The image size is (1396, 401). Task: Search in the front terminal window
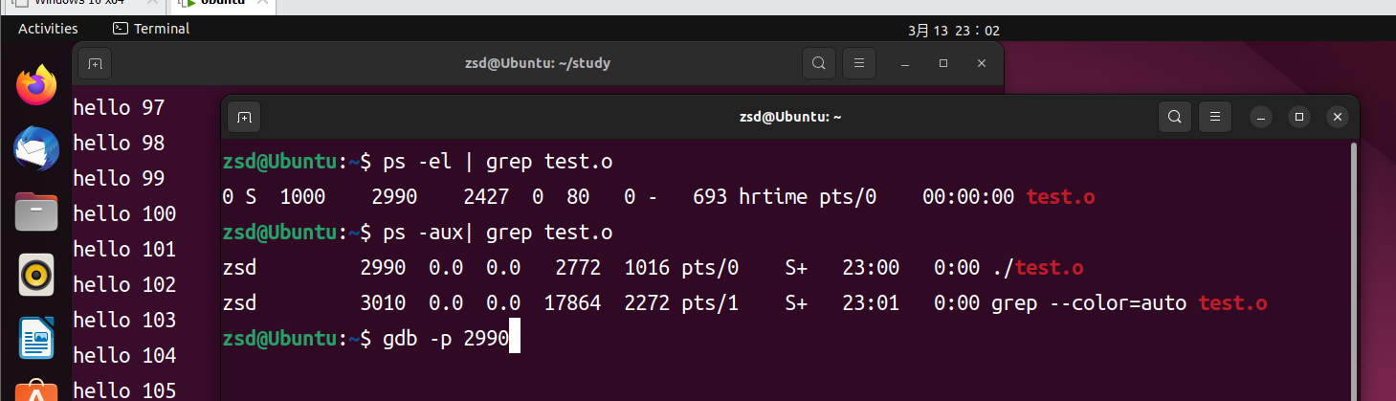(1174, 118)
